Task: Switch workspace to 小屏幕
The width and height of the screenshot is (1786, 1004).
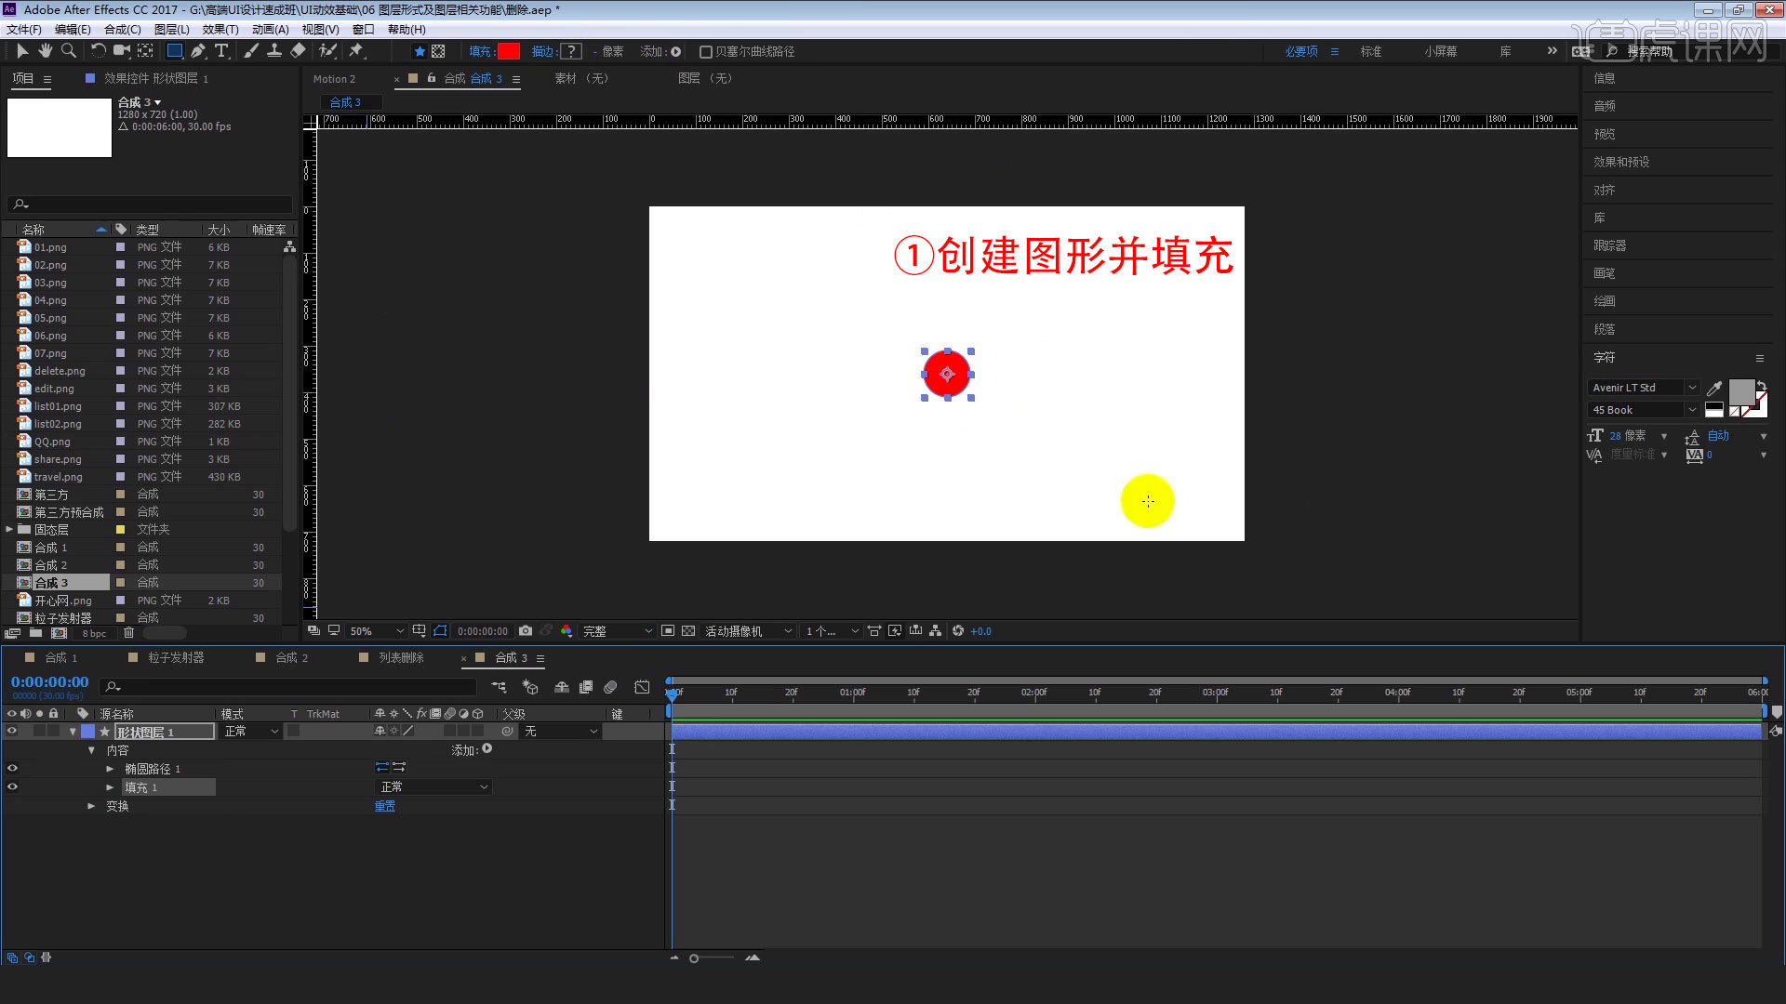Action: pos(1441,51)
